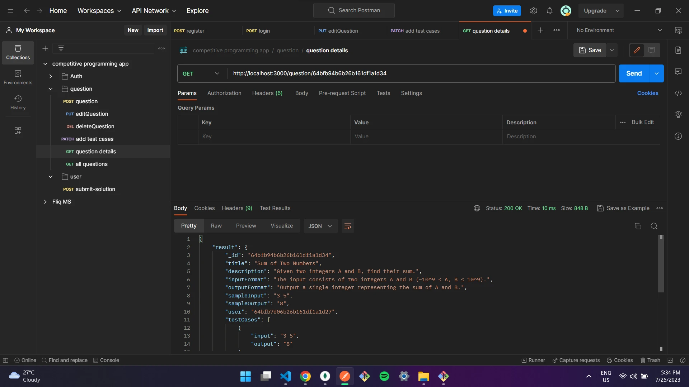Viewport: 689px width, 387px height.
Task: Focus the Search Postman box
Action: coord(354,11)
